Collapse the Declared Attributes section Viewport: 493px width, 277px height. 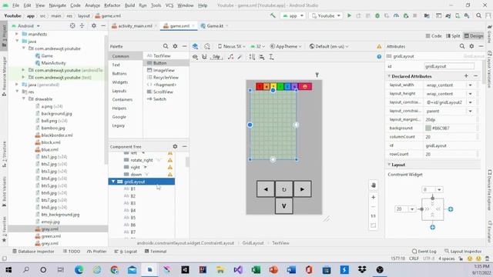(x=389, y=76)
